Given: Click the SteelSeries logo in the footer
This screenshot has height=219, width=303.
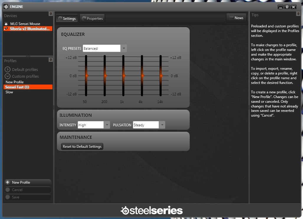Looking at the screenshot, I should click(152, 210).
